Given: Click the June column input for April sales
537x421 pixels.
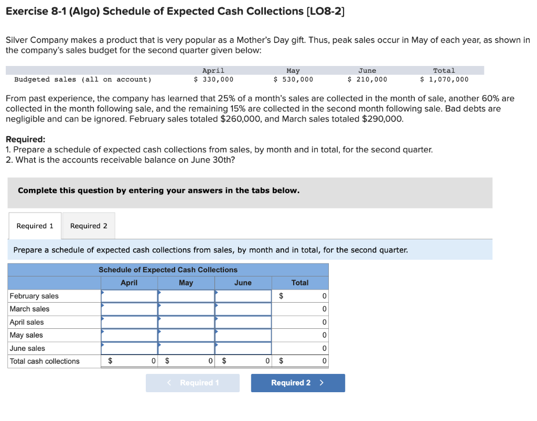Looking at the screenshot, I should point(243,322).
